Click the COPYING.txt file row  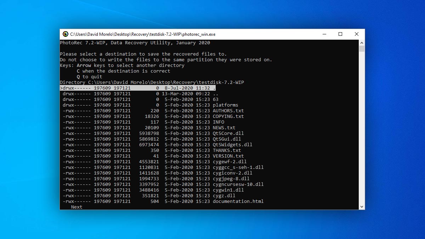(153, 116)
